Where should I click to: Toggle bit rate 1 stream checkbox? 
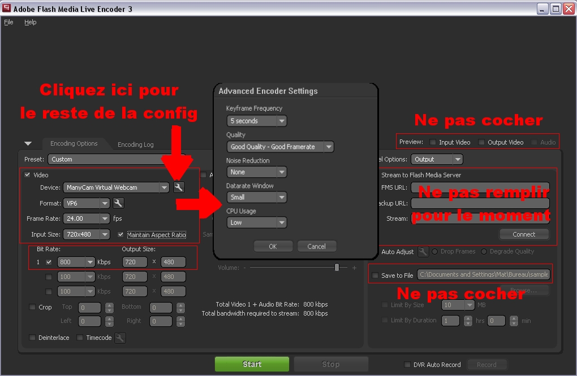tap(49, 262)
